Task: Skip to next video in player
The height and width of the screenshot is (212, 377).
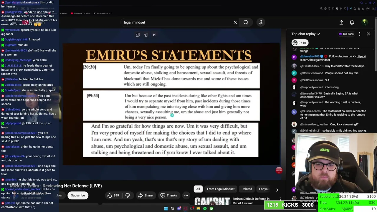Action: (154, 35)
